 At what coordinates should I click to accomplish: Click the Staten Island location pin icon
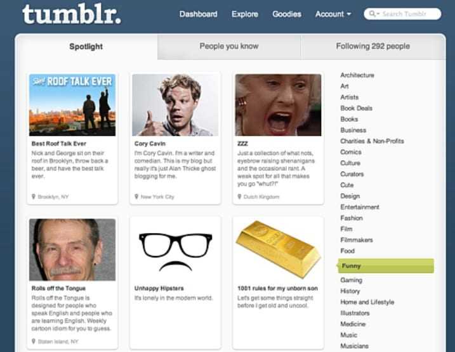(34, 341)
